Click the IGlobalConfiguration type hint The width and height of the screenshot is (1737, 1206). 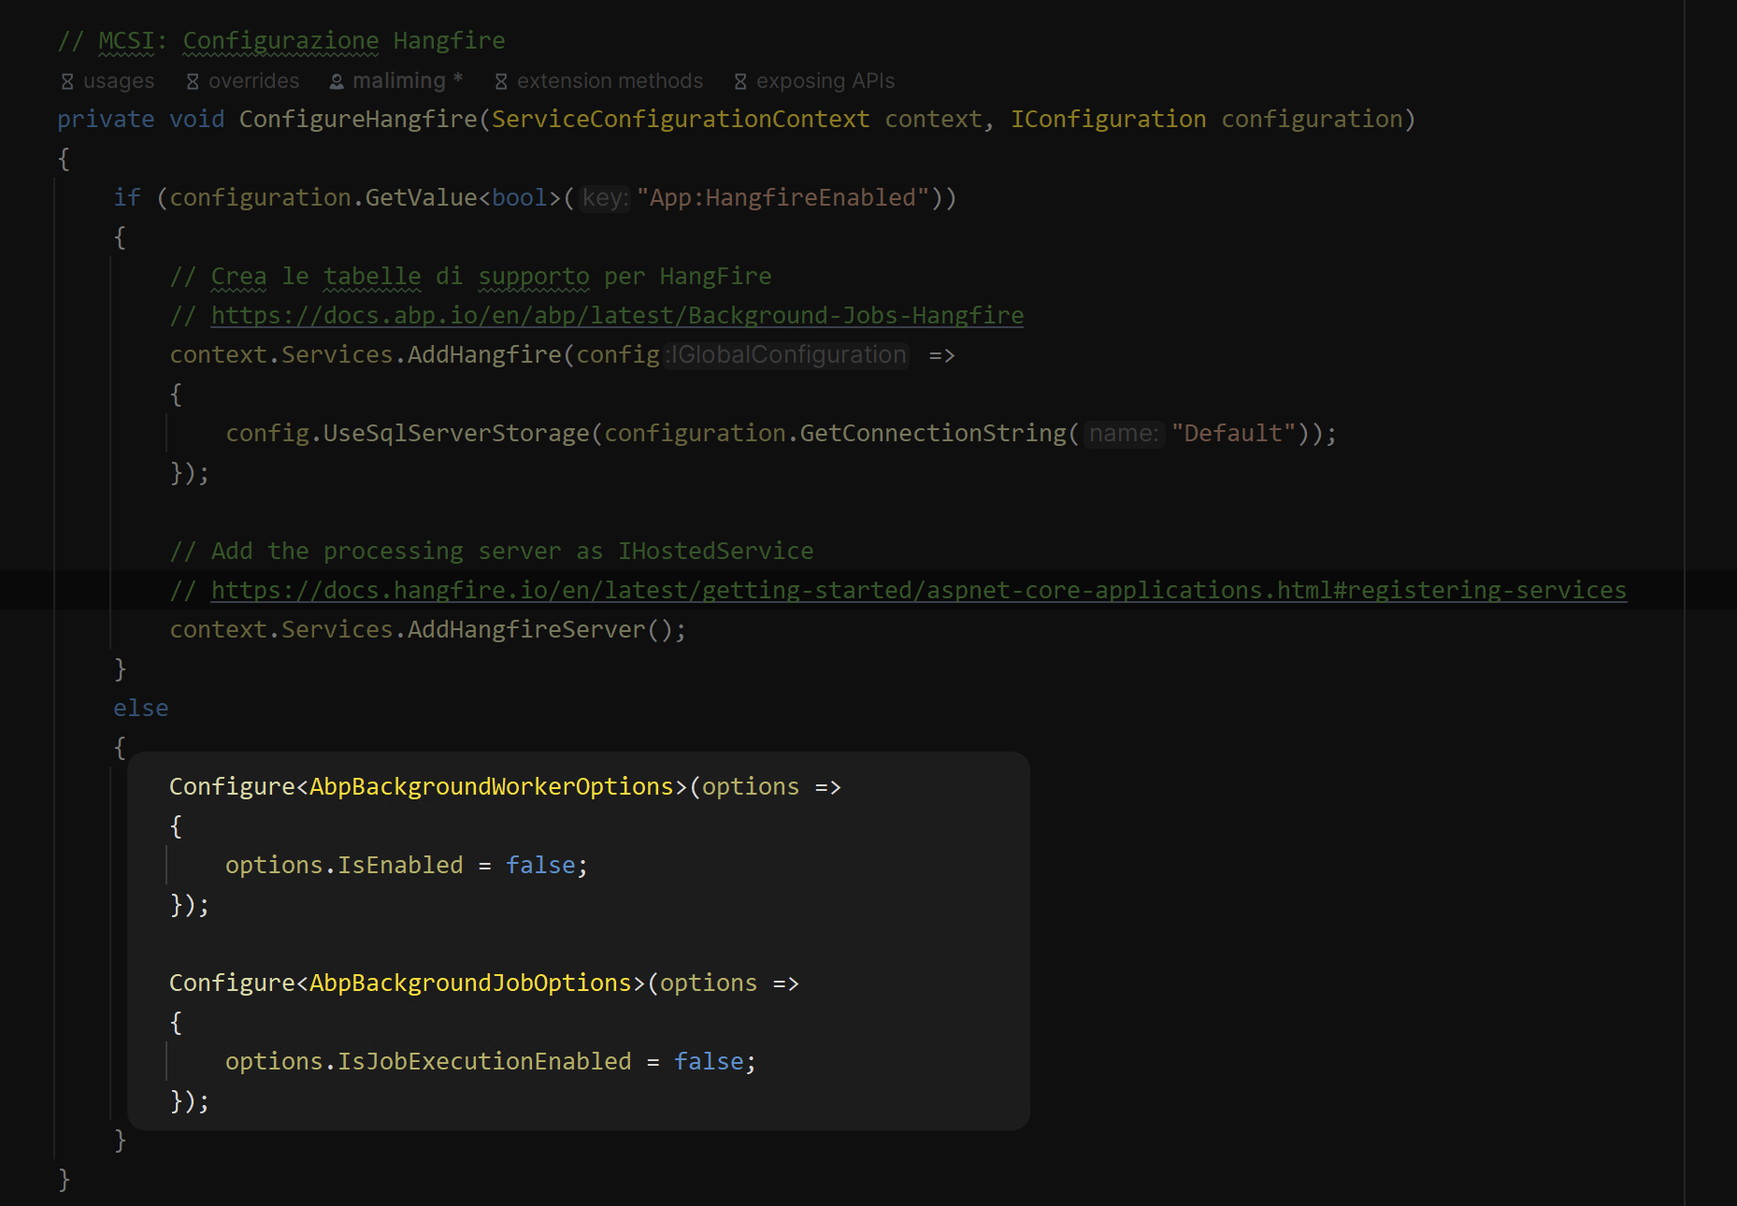coord(787,355)
